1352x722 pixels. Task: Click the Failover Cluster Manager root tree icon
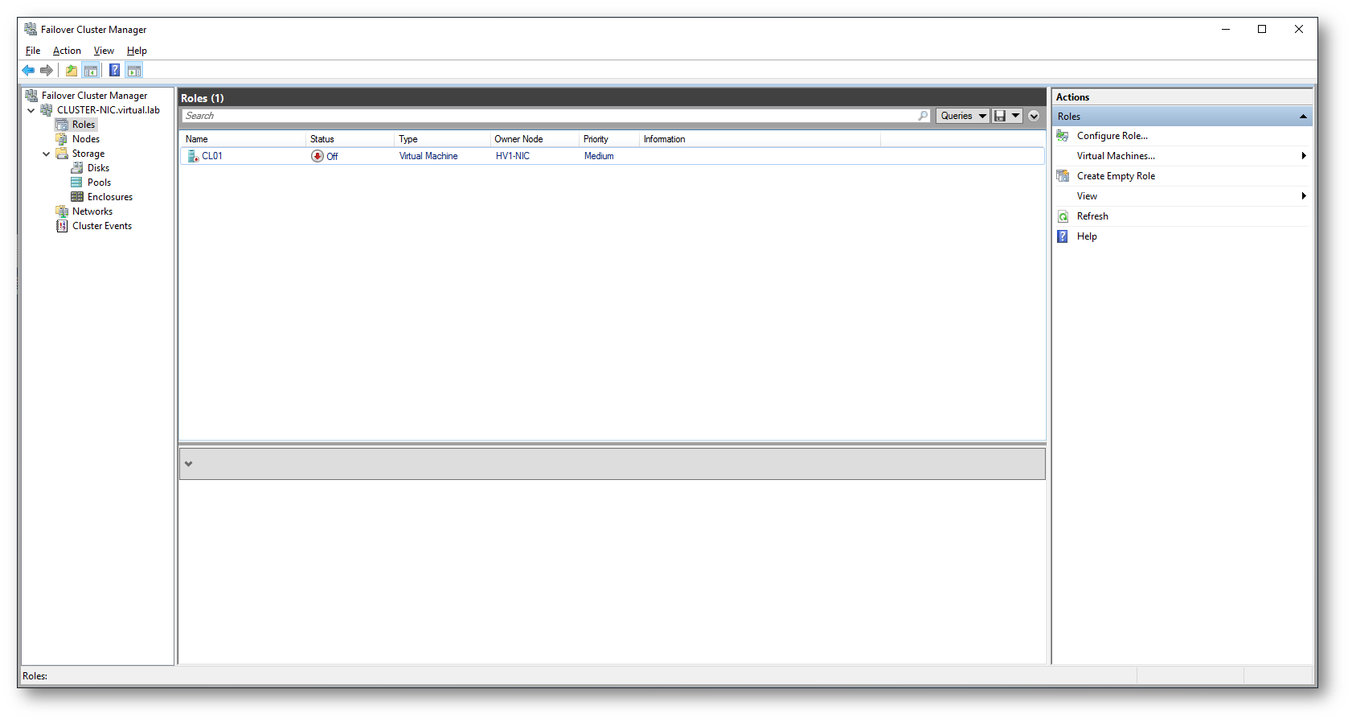[x=31, y=96]
